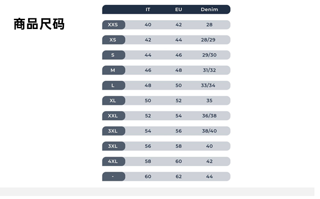This screenshot has height=199, width=320.
Task: Select the 4XL size label
Action: point(113,161)
